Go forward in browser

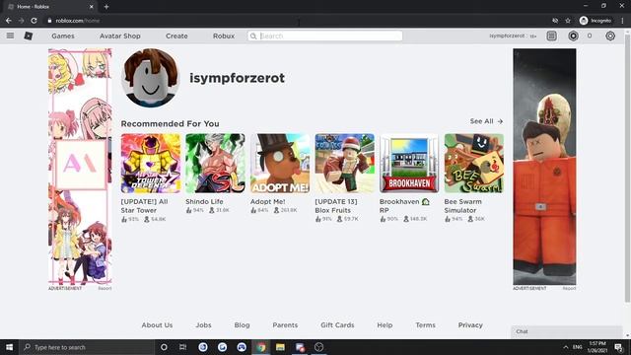[21, 21]
